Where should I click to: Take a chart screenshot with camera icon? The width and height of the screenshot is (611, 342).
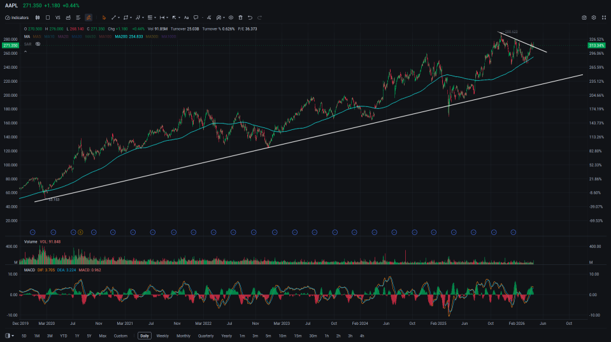point(584,18)
